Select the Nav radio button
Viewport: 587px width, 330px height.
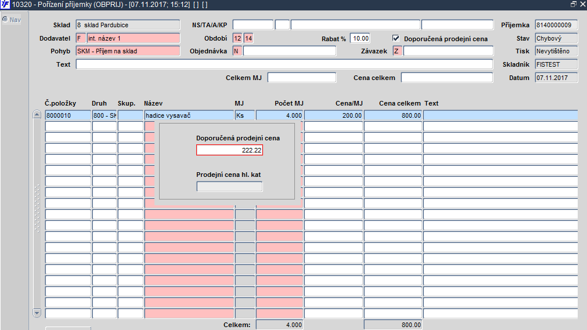coord(5,19)
